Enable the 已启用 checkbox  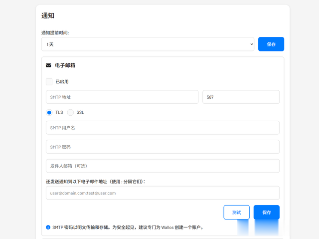coord(49,82)
